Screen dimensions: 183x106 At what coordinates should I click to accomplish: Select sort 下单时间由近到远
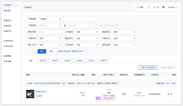pyautogui.click(x=148, y=67)
